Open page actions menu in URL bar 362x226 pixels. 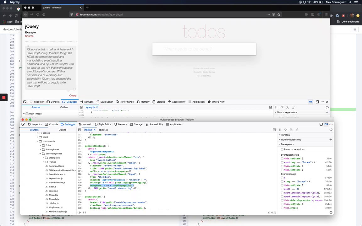pos(268,14)
